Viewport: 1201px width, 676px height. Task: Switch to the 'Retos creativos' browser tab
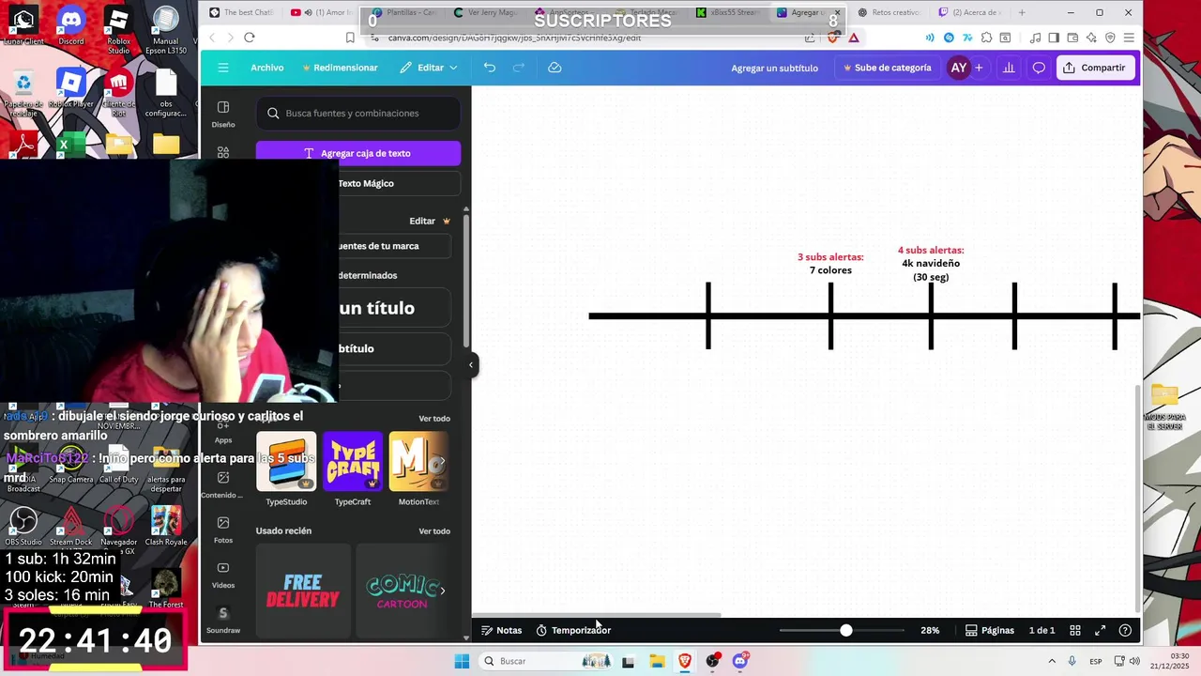889,12
